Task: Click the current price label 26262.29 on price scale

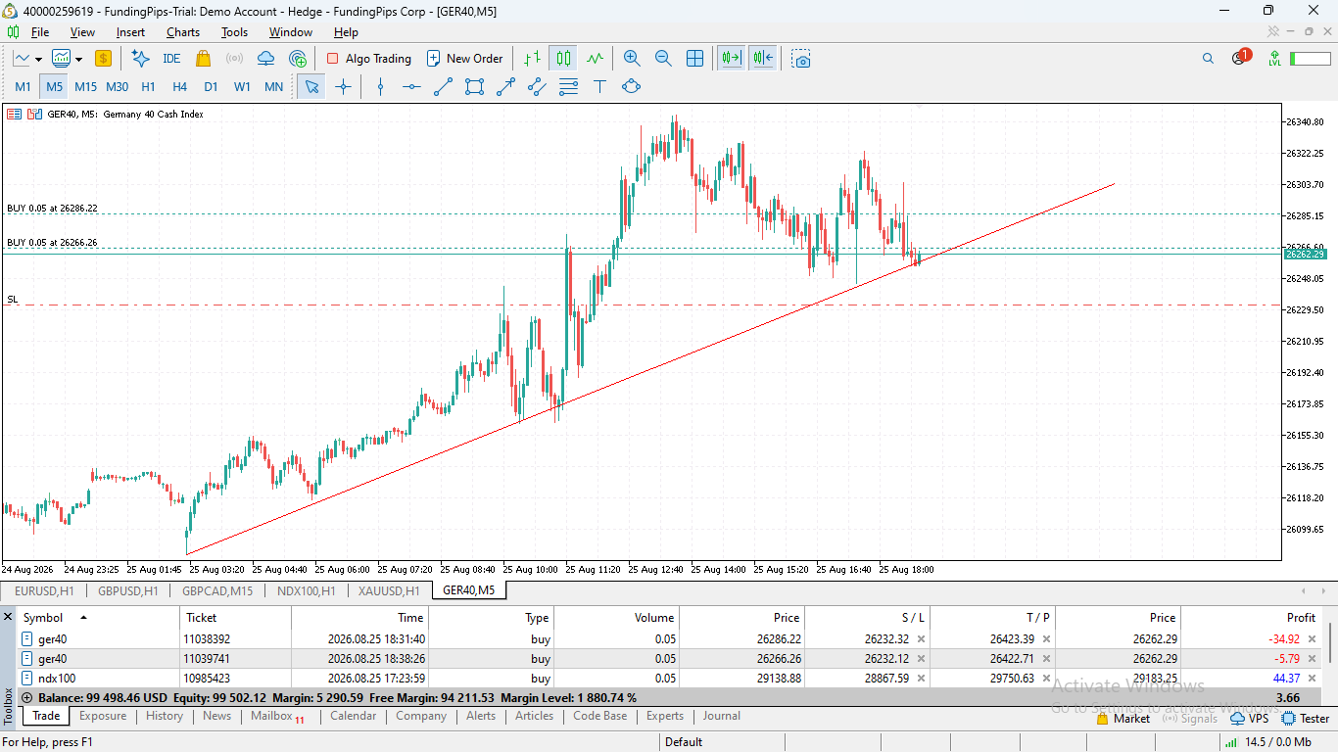Action: (x=1305, y=254)
